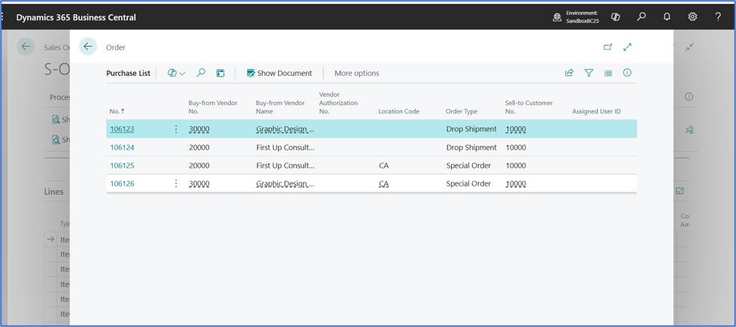Open purchase order 106126
Image resolution: width=736 pixels, height=327 pixels.
pos(122,183)
